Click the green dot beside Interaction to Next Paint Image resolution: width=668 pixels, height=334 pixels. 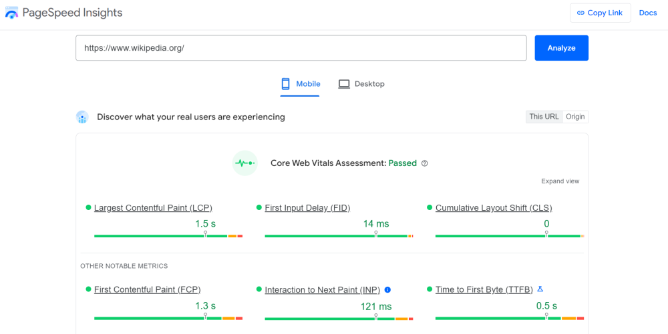click(259, 289)
